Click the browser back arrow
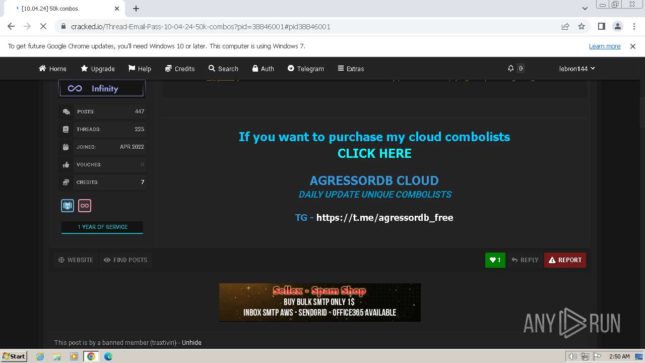645x363 pixels. [11, 26]
